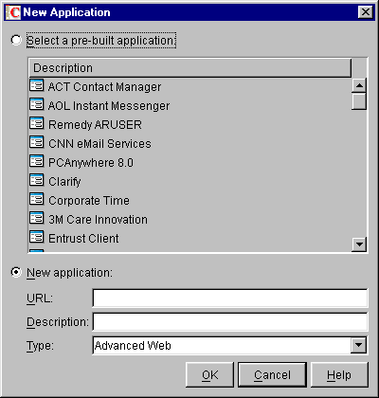379x398 pixels.
Task: Click the Advanced Web type combo box
Action: 230,345
